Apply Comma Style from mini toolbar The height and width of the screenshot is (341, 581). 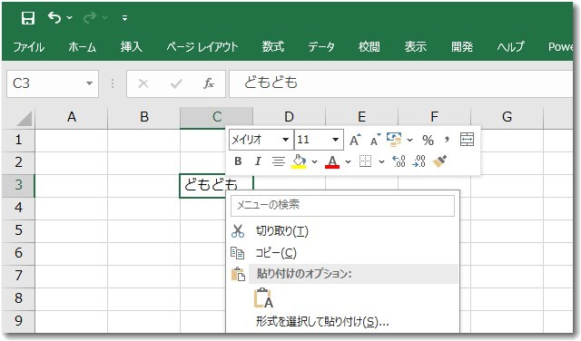coord(447,140)
